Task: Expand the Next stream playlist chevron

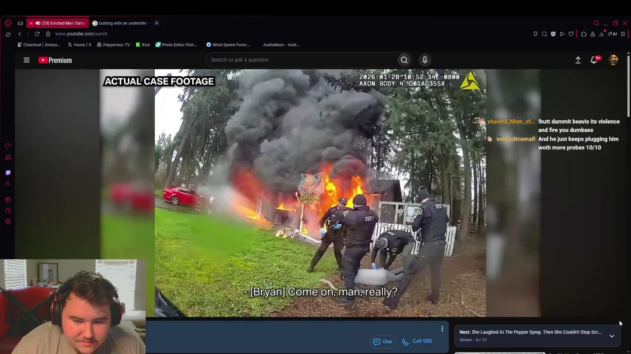Action: [x=612, y=336]
